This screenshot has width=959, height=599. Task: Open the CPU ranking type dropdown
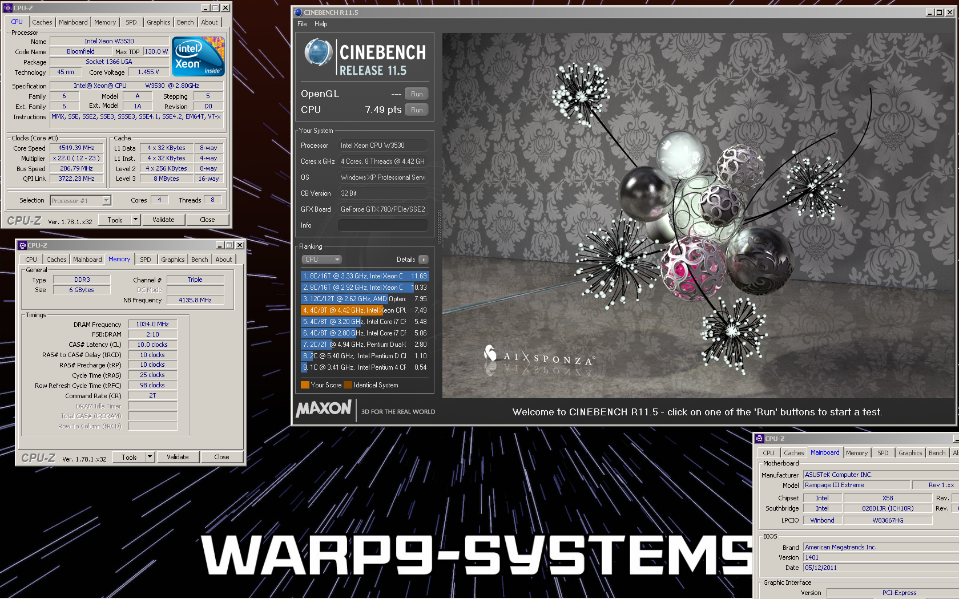click(x=321, y=260)
